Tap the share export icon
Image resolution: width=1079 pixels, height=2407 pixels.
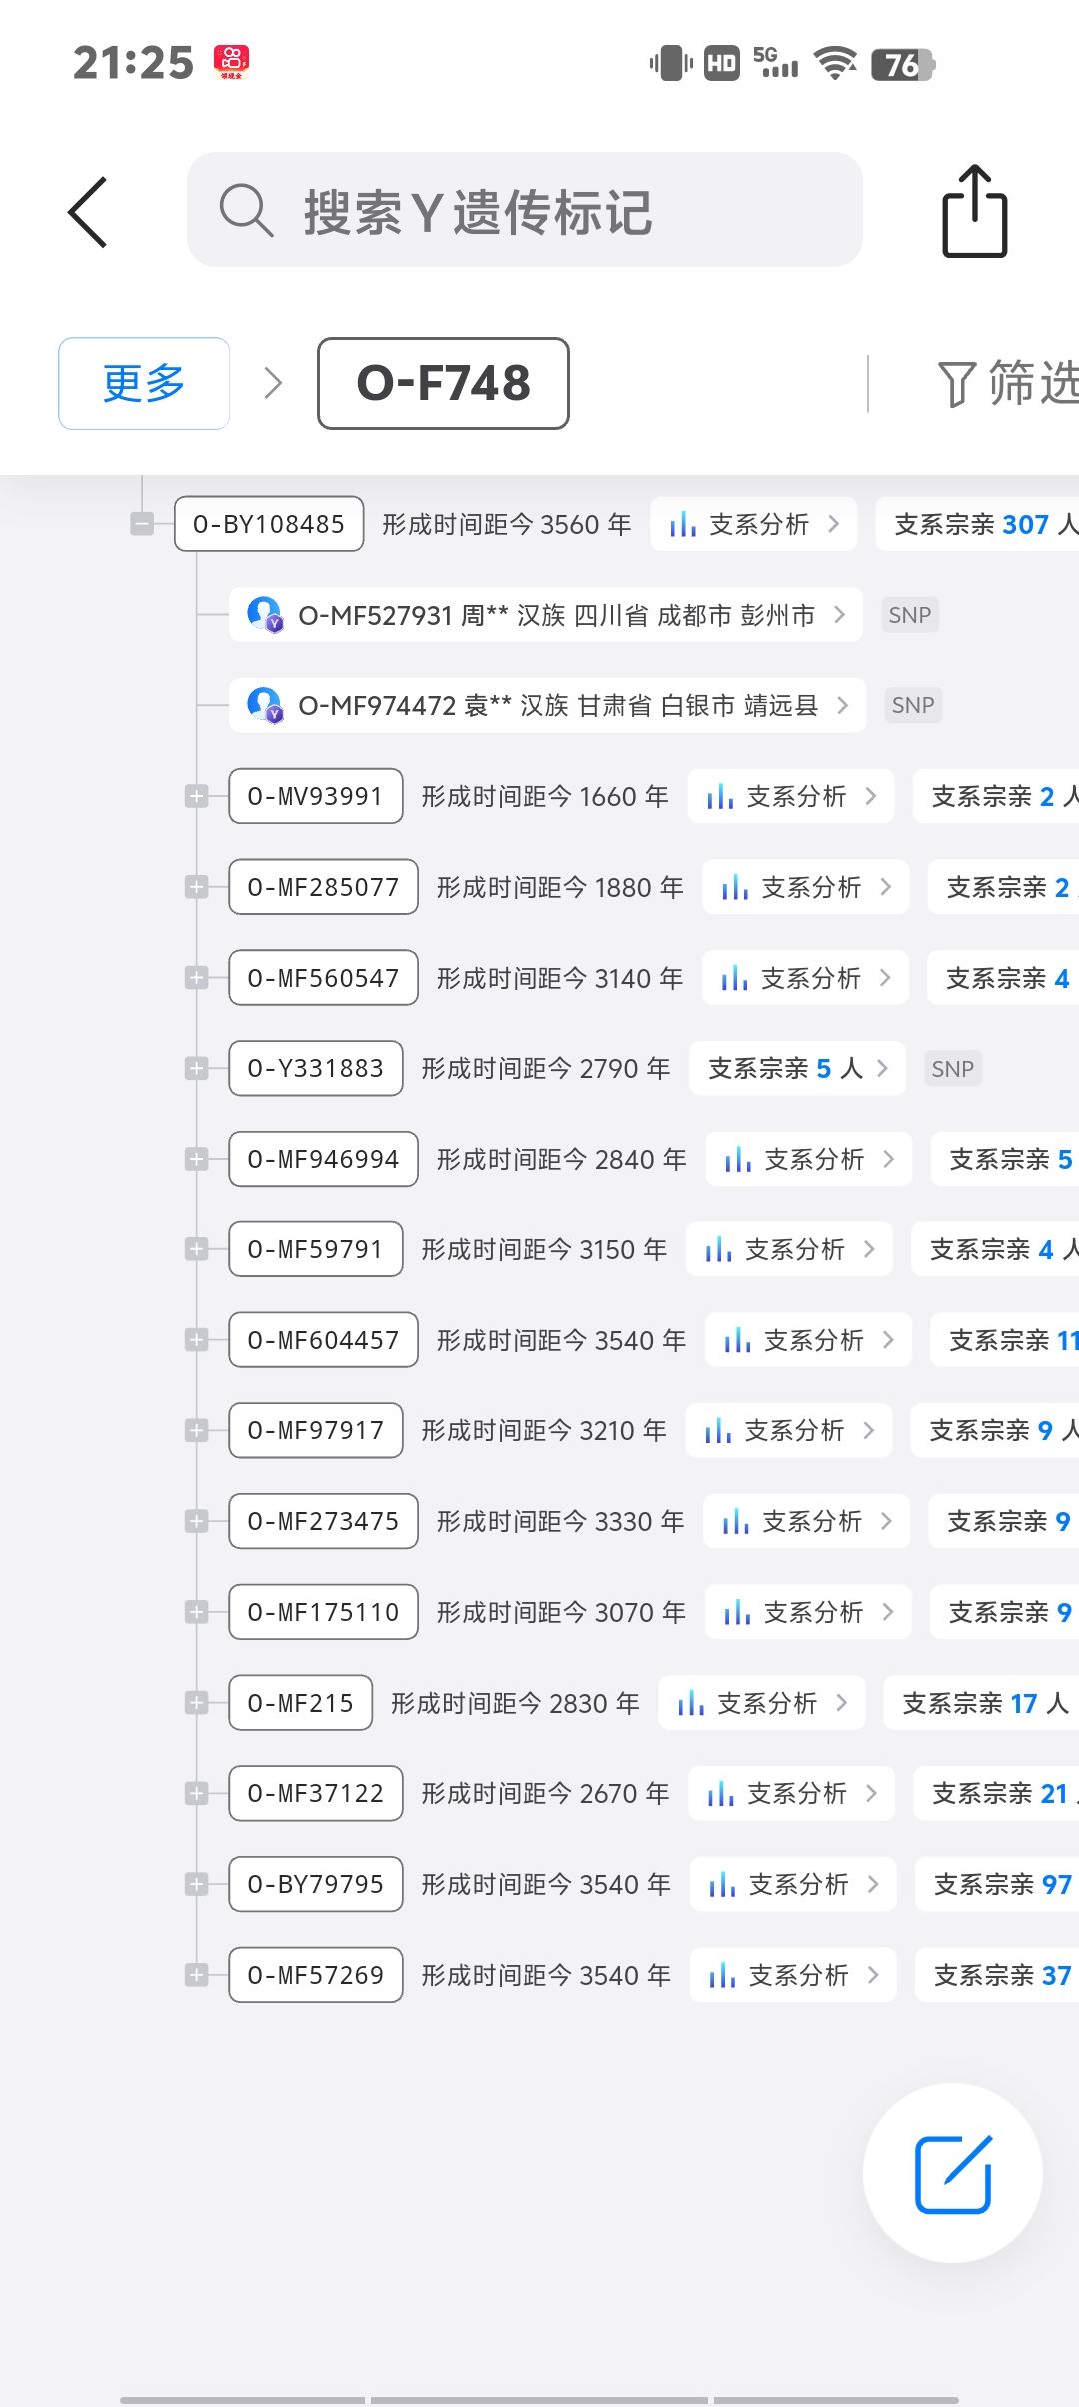coord(974,212)
